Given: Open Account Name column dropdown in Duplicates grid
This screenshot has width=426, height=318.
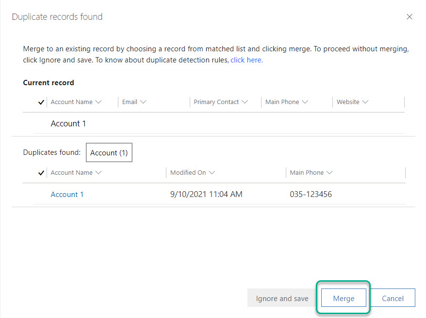Looking at the screenshot, I should point(76,173).
